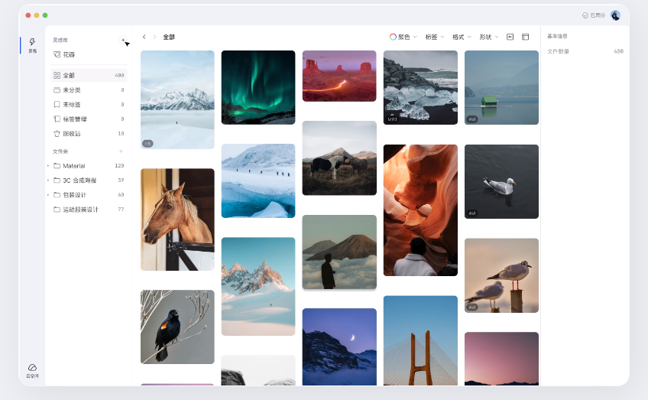Viewport: 648px width, 400px height.
Task: Open the crescent moon mountain thumbnail
Action: coord(339,346)
